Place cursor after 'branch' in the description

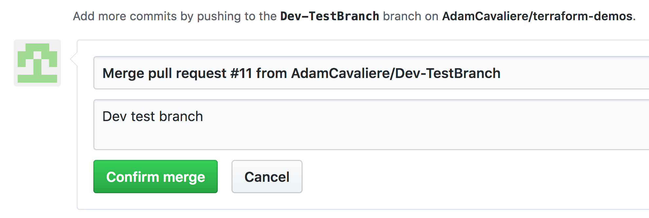point(203,117)
